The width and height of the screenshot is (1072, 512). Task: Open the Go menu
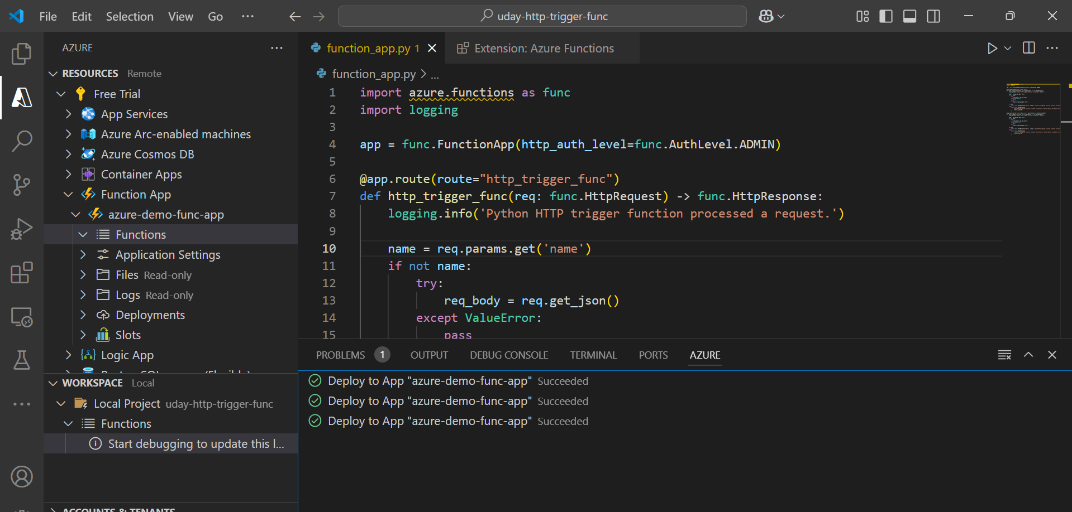coord(215,17)
